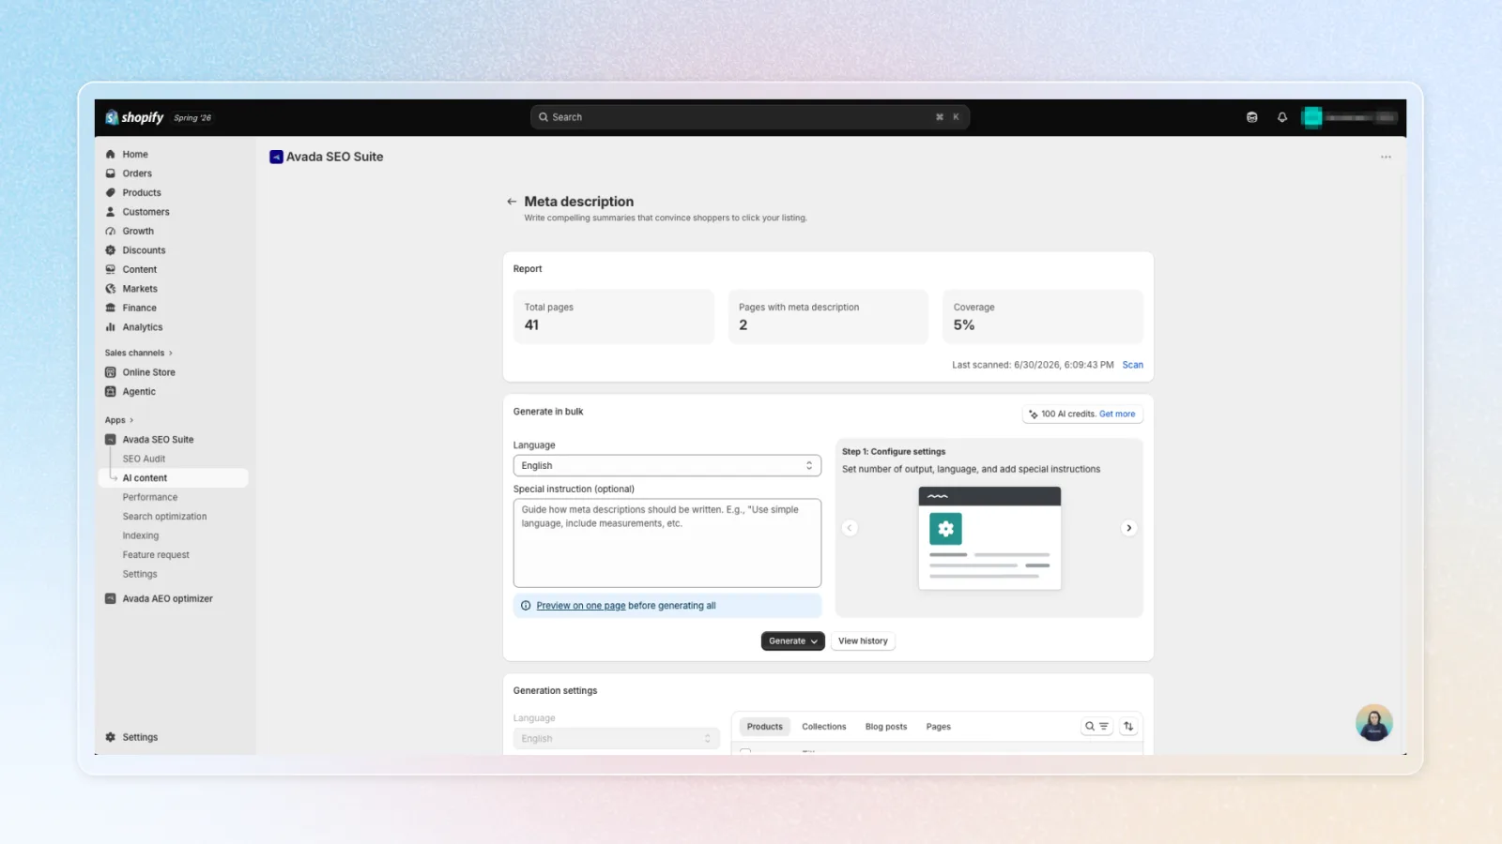Click the Finance sidebar icon
This screenshot has width=1502, height=844.
(111, 308)
